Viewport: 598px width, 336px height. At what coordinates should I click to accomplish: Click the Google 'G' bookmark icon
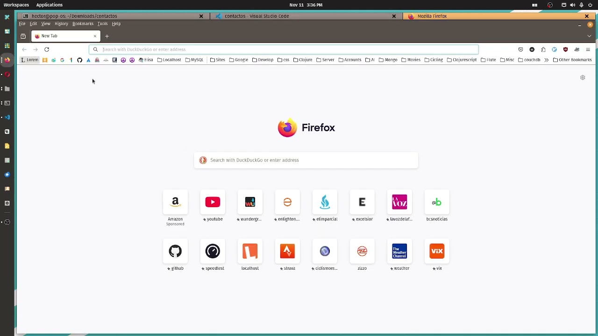point(62,60)
